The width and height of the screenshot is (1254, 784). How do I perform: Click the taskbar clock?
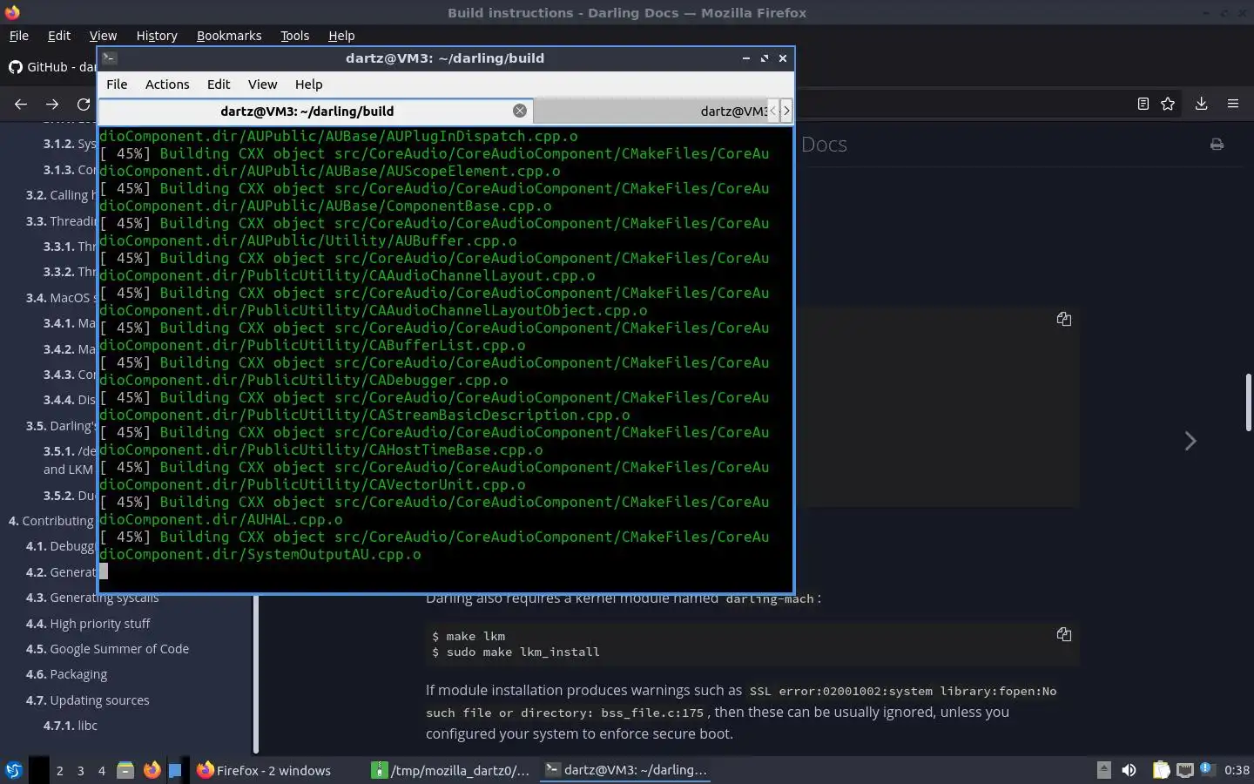tap(1237, 770)
